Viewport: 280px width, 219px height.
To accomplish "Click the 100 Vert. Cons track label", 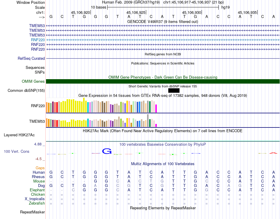I will coord(17,151).
